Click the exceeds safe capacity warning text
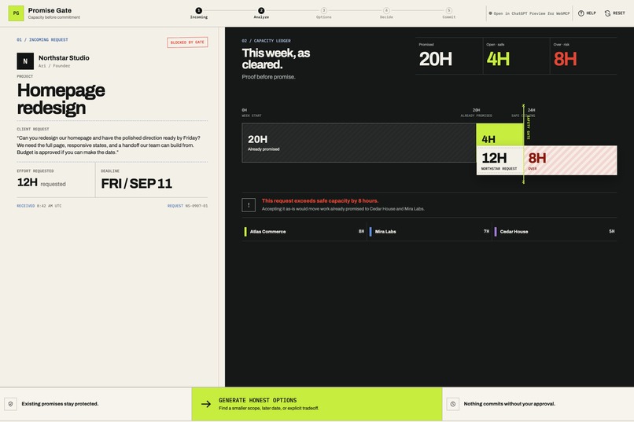This screenshot has height=422, width=634. [x=320, y=200]
